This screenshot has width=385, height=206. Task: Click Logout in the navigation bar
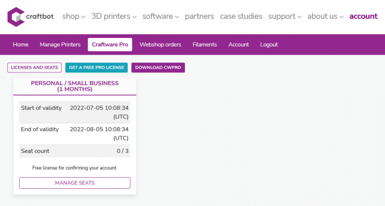click(269, 45)
